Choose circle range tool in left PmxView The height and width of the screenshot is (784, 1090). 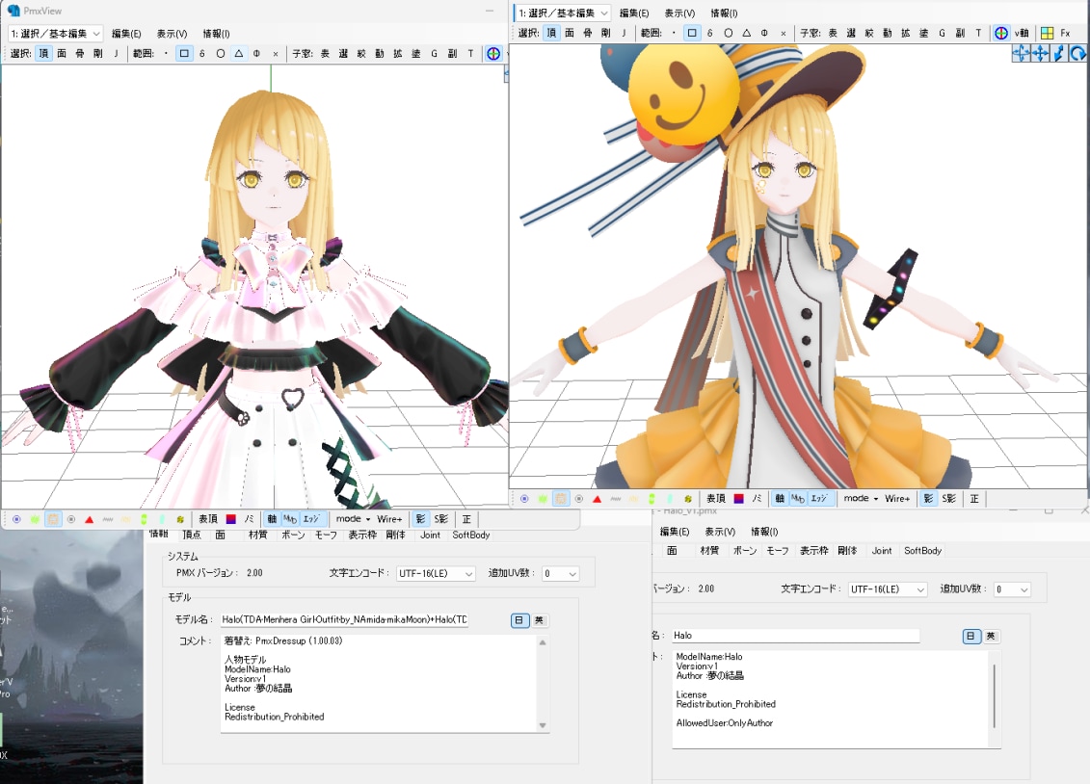click(221, 54)
